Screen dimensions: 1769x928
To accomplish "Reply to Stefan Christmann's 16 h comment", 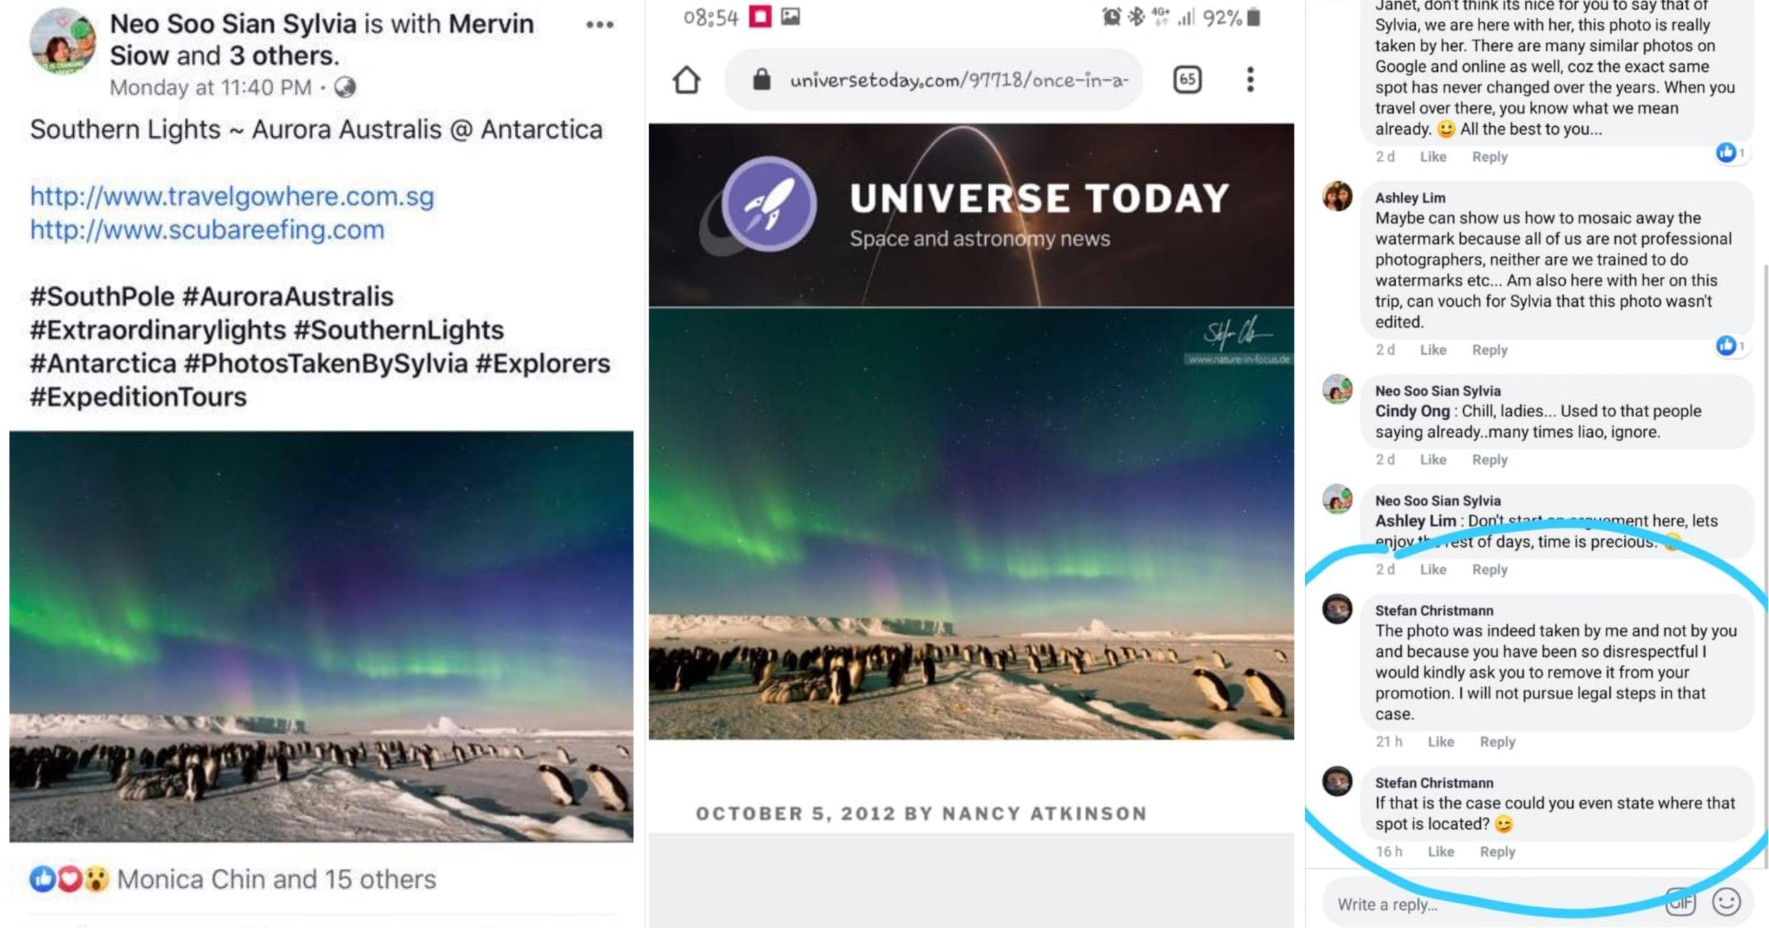I will pyautogui.click(x=1497, y=852).
